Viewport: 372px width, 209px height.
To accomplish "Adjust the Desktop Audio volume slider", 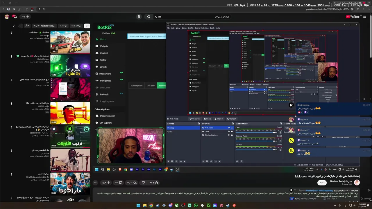I will point(255,141).
